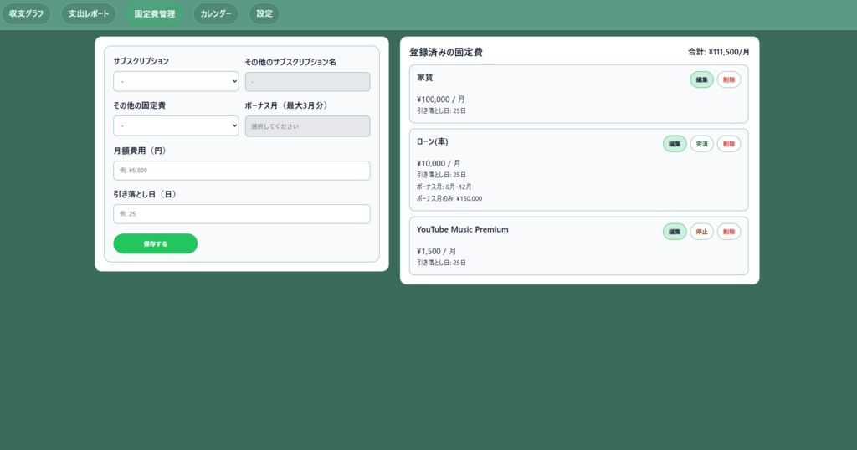Open the ボーナス月 selection field
Image resolution: width=857 pixels, height=450 pixels.
(308, 126)
